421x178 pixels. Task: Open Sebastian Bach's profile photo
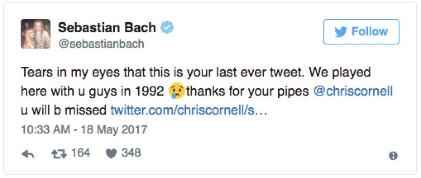(36, 34)
